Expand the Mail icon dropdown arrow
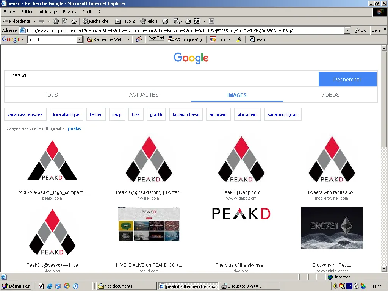This screenshot has width=388, height=291. coord(181,21)
